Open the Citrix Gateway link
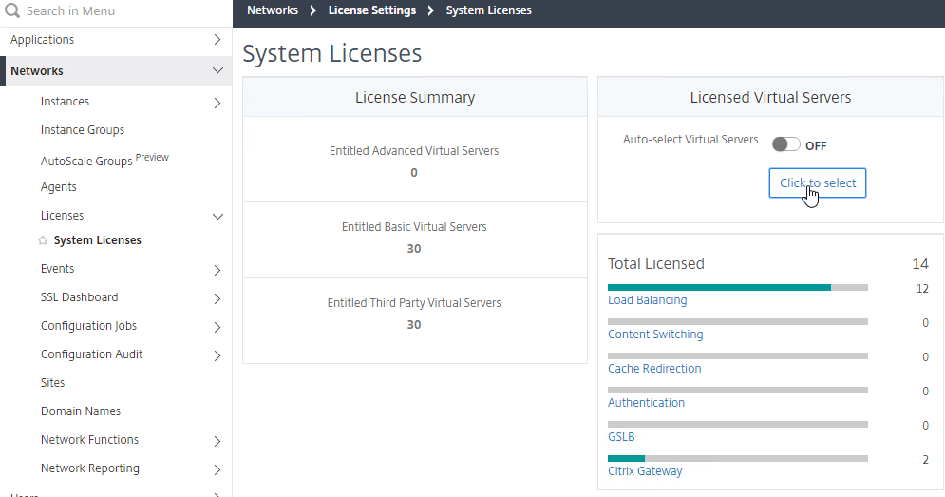 coord(645,471)
